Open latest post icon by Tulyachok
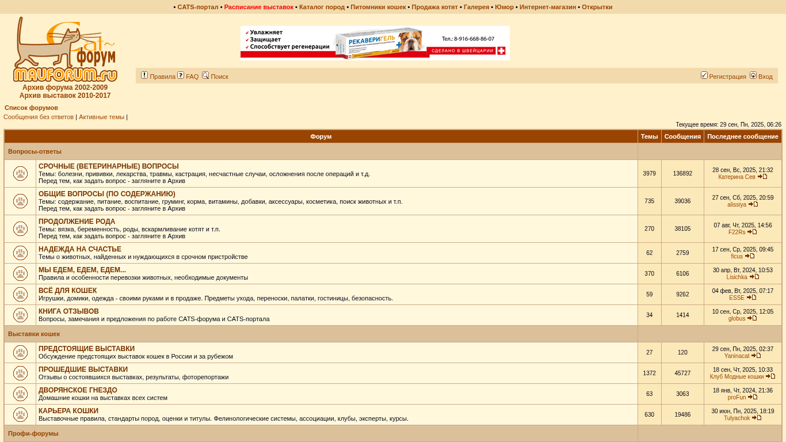The image size is (786, 442). click(x=757, y=418)
